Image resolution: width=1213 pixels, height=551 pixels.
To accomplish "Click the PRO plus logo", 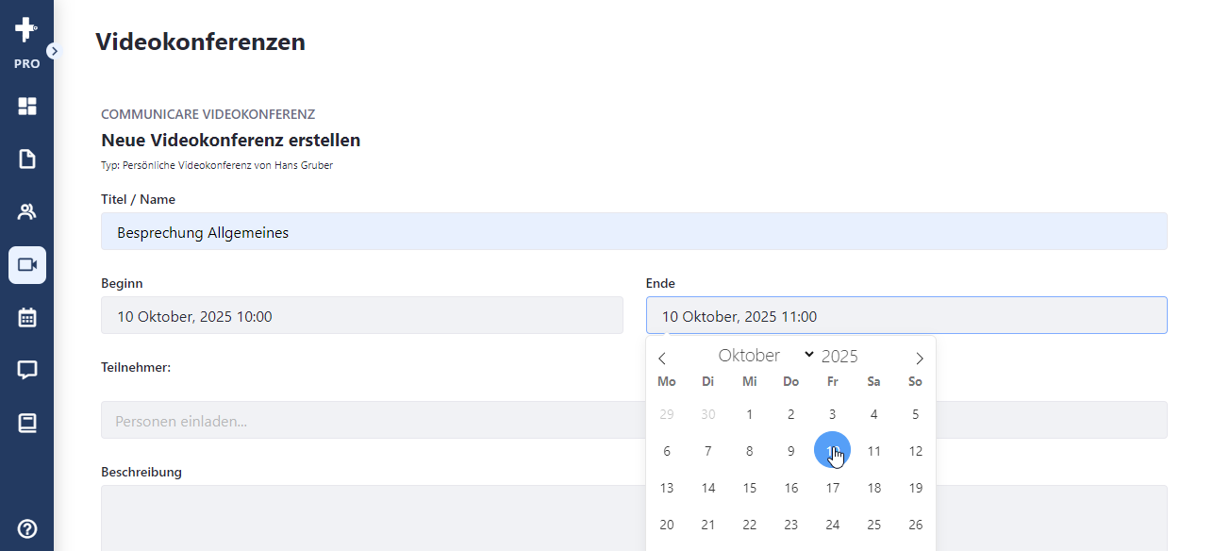I will click(26, 43).
